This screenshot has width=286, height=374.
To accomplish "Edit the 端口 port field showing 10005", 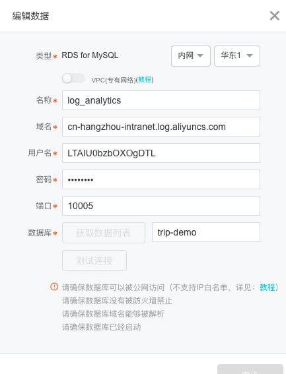I will click(161, 206).
